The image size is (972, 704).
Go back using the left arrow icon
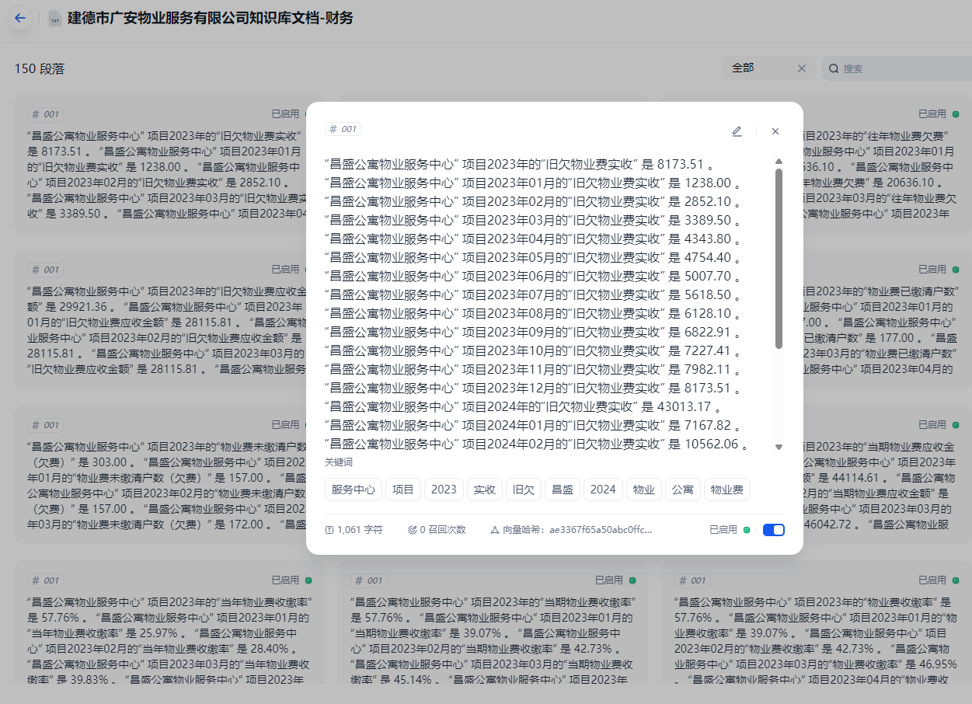pos(20,18)
